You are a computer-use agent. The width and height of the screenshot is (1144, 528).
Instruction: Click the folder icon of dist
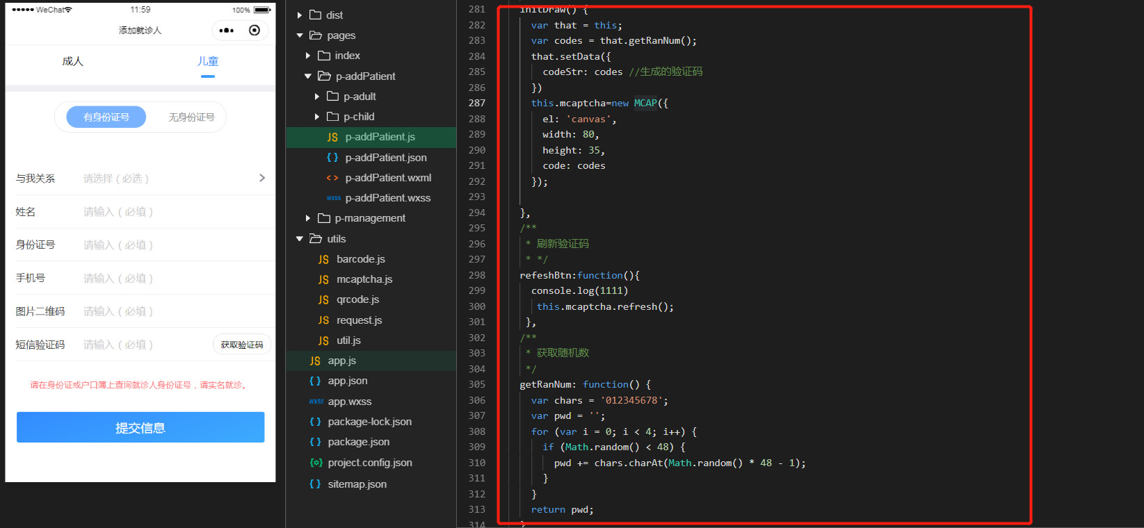[315, 15]
